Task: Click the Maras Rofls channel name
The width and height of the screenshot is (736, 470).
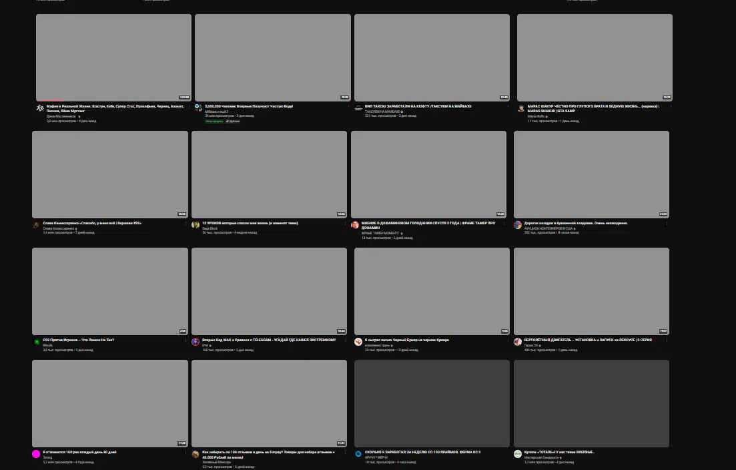Action: [x=536, y=116]
